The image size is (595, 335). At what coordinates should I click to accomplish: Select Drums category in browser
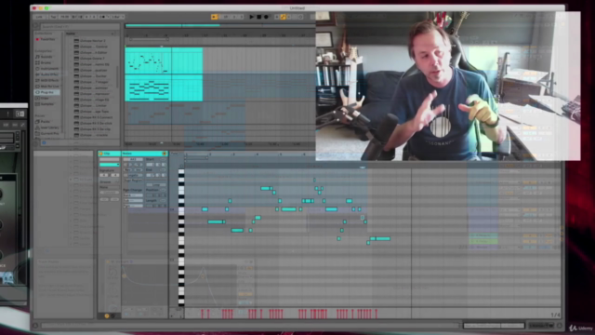pyautogui.click(x=45, y=62)
